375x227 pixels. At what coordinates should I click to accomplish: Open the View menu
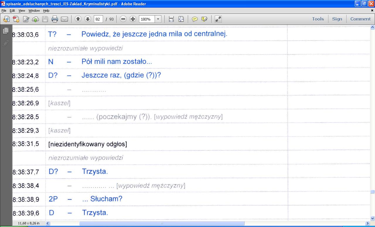click(x=22, y=11)
